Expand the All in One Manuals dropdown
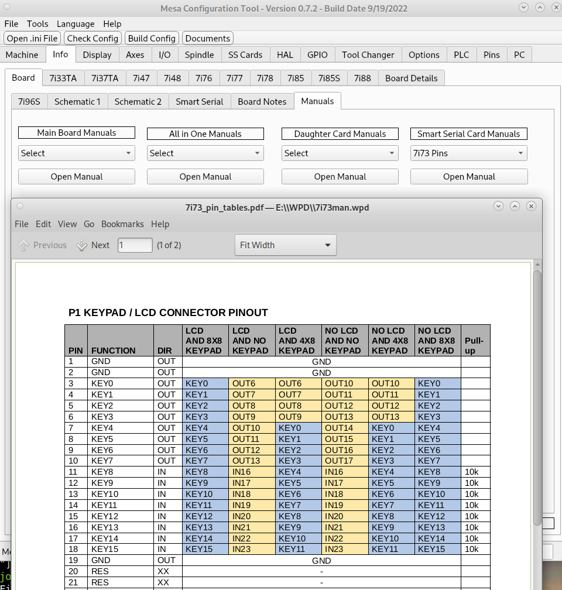Screen dimensions: 562x590 click(x=205, y=153)
